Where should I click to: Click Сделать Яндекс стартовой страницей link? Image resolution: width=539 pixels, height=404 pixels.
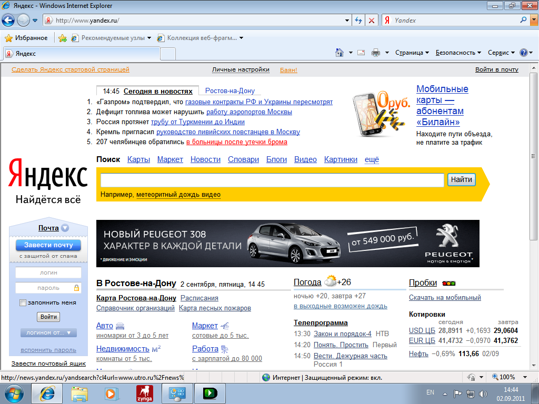point(71,69)
